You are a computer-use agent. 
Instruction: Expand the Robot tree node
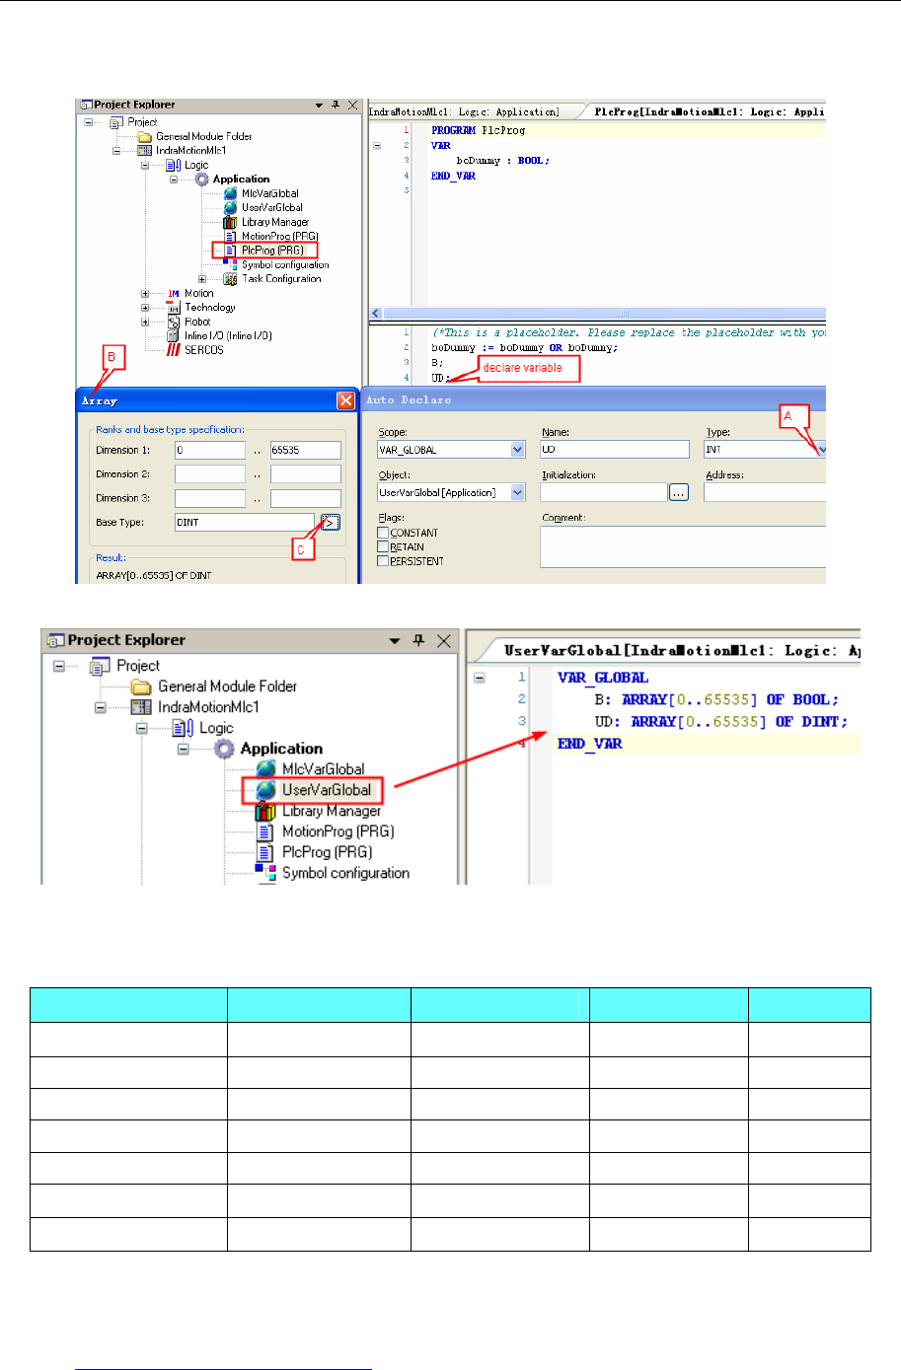click(x=145, y=322)
